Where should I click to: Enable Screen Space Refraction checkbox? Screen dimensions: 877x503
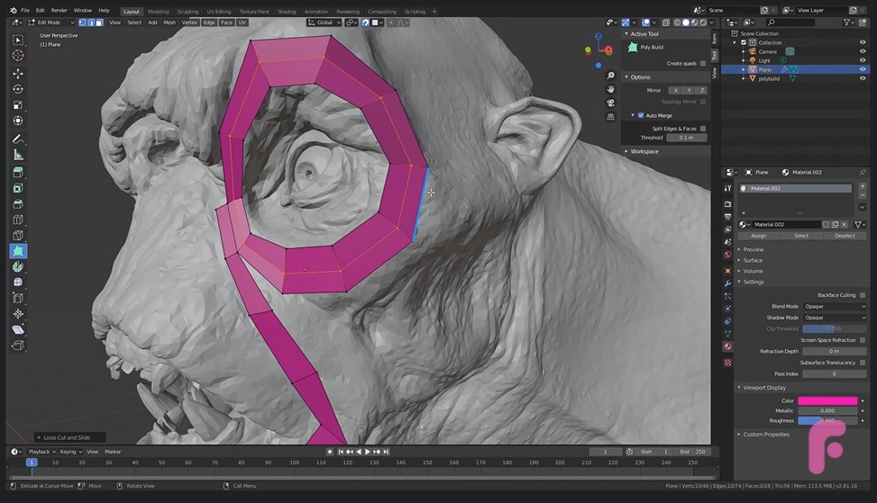863,340
